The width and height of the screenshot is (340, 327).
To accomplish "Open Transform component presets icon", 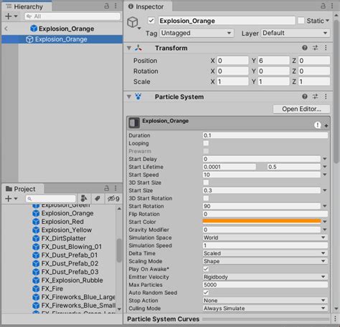I will 315,48.
